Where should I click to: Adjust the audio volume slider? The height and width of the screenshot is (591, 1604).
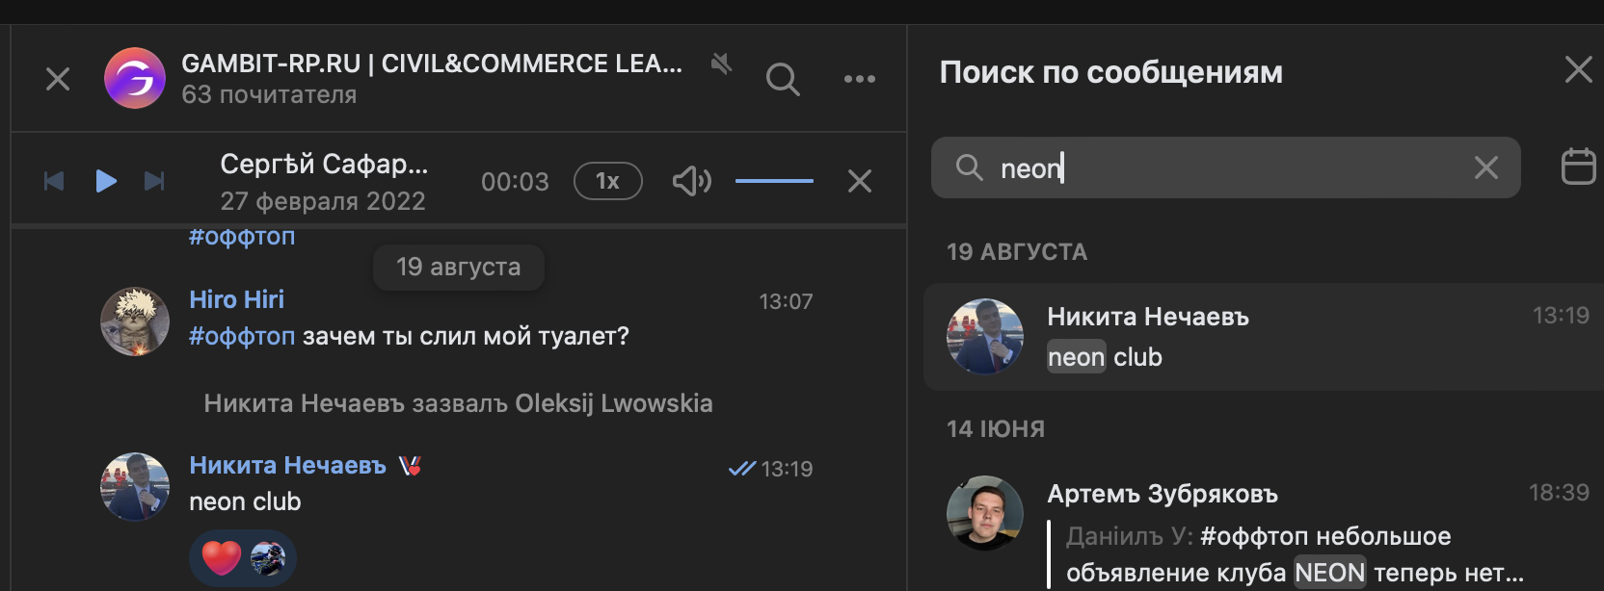[x=774, y=181]
